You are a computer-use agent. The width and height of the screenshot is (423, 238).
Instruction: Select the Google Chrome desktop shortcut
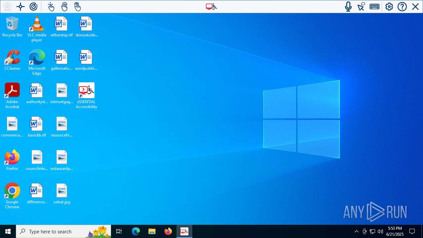pyautogui.click(x=12, y=196)
